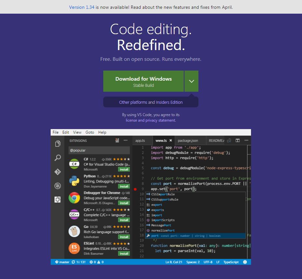Click Download for Windows button
This screenshot has height=279, width=302.
144,81
